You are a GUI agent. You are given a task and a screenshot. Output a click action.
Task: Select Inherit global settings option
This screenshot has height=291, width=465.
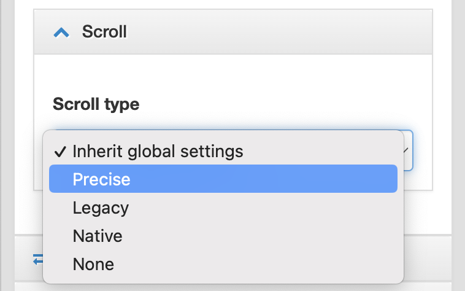click(x=158, y=151)
